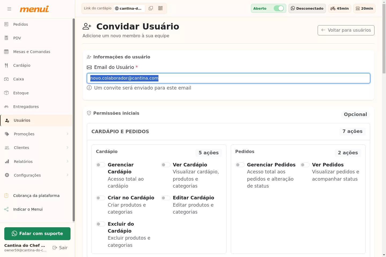
Task: Click the Cobrança da plataforma clipboard icon
Action: click(6, 196)
